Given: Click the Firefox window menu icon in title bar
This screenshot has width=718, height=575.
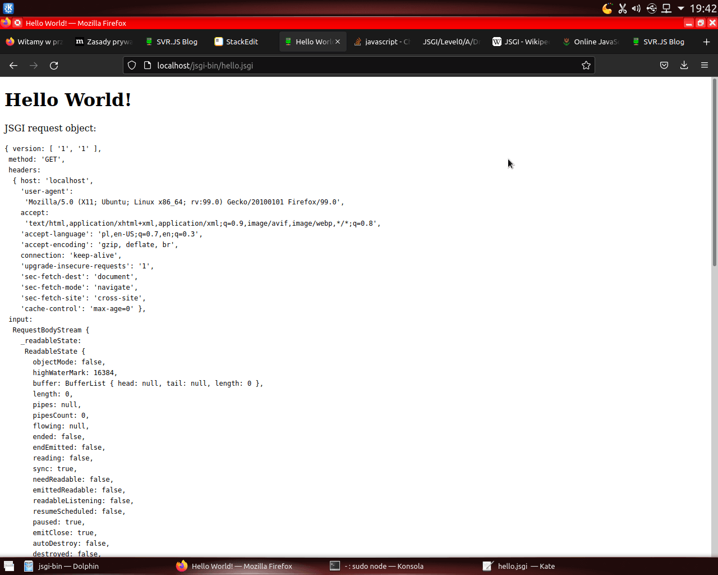Looking at the screenshot, I should (6, 23).
